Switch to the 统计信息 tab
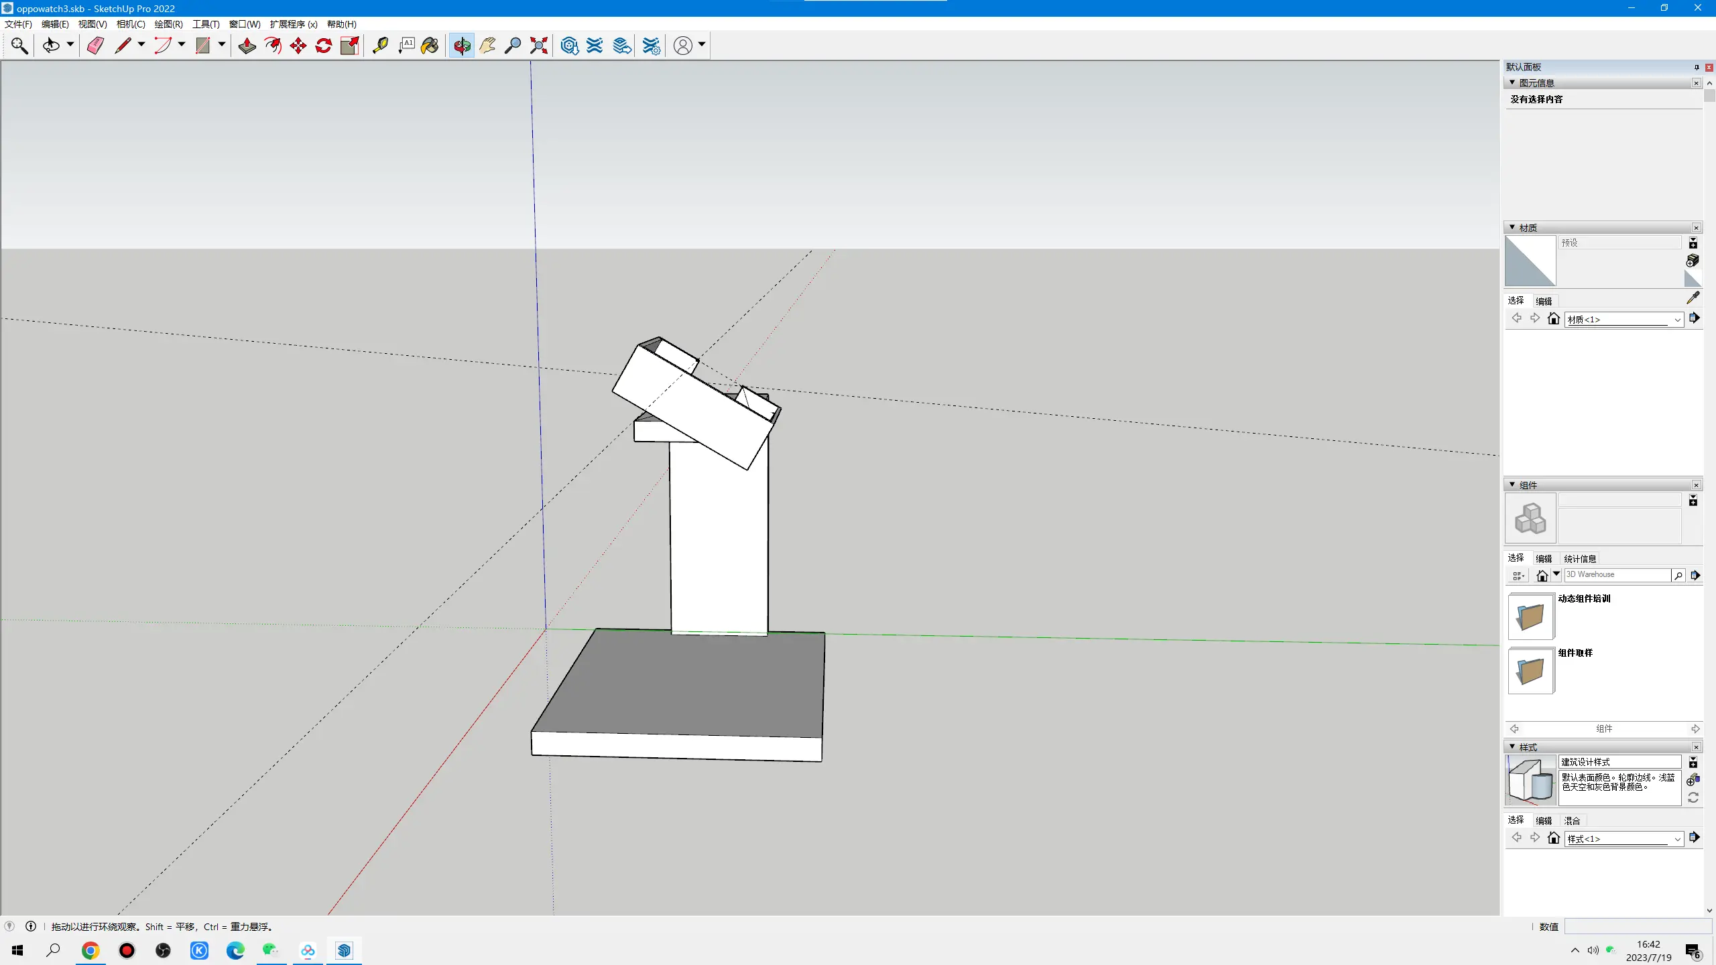Viewport: 1716px width, 965px height. (1580, 558)
